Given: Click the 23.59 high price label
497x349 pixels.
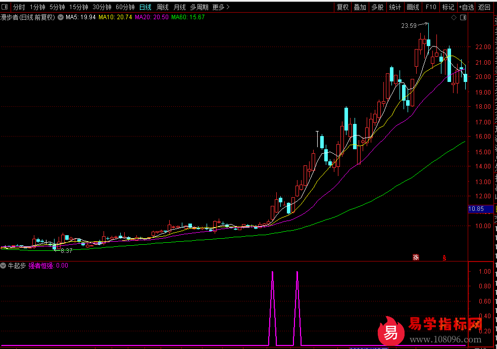Looking at the screenshot, I should coord(409,26).
